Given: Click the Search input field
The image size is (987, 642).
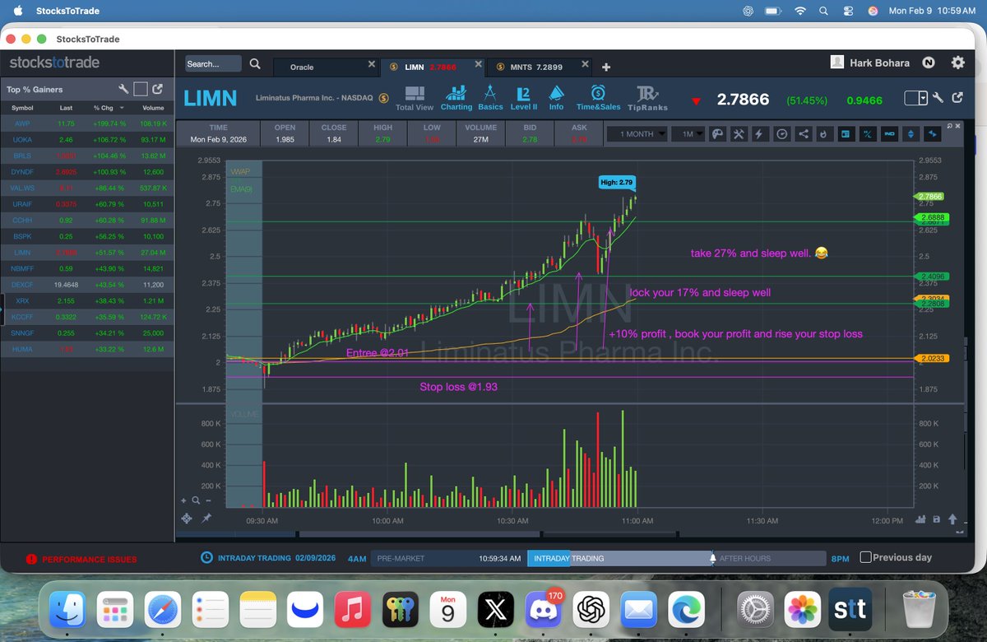Looking at the screenshot, I should (213, 64).
